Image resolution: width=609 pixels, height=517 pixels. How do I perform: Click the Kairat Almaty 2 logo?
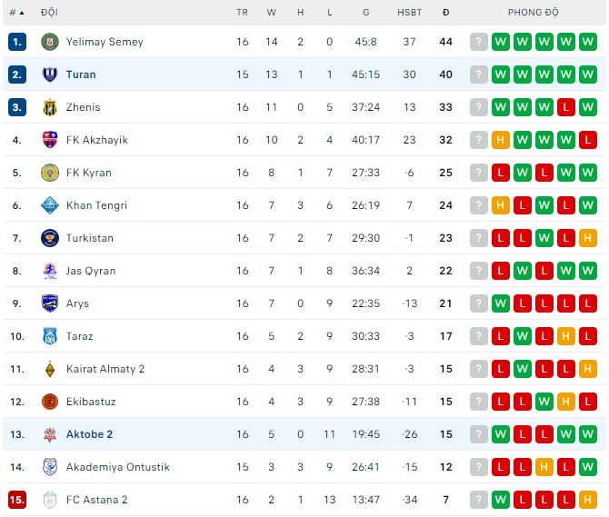[x=50, y=369]
